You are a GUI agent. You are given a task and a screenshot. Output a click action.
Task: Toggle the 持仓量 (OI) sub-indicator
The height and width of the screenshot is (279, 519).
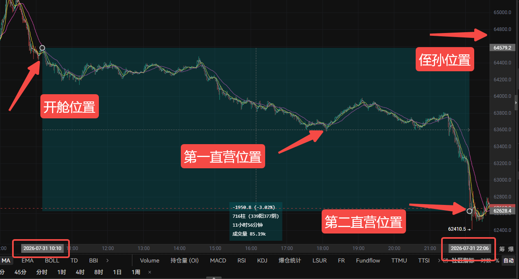[x=185, y=260]
